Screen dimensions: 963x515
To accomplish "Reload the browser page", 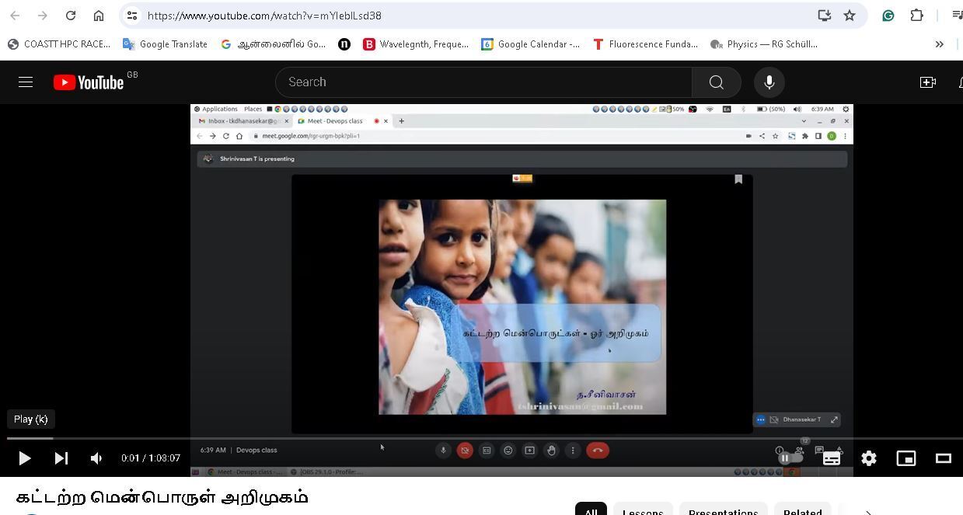I will coord(71,16).
